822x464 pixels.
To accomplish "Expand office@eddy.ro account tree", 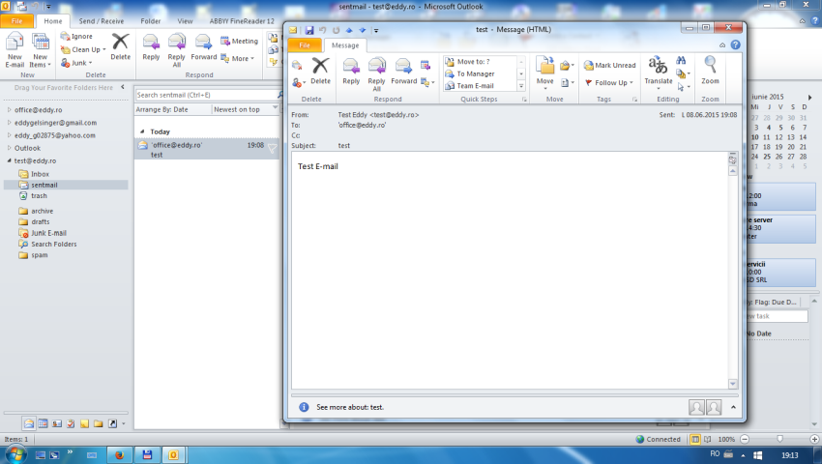I will (x=9, y=110).
